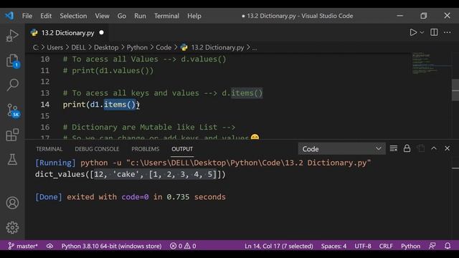
Task: Click the VS Code logo icon
Action: [9, 16]
